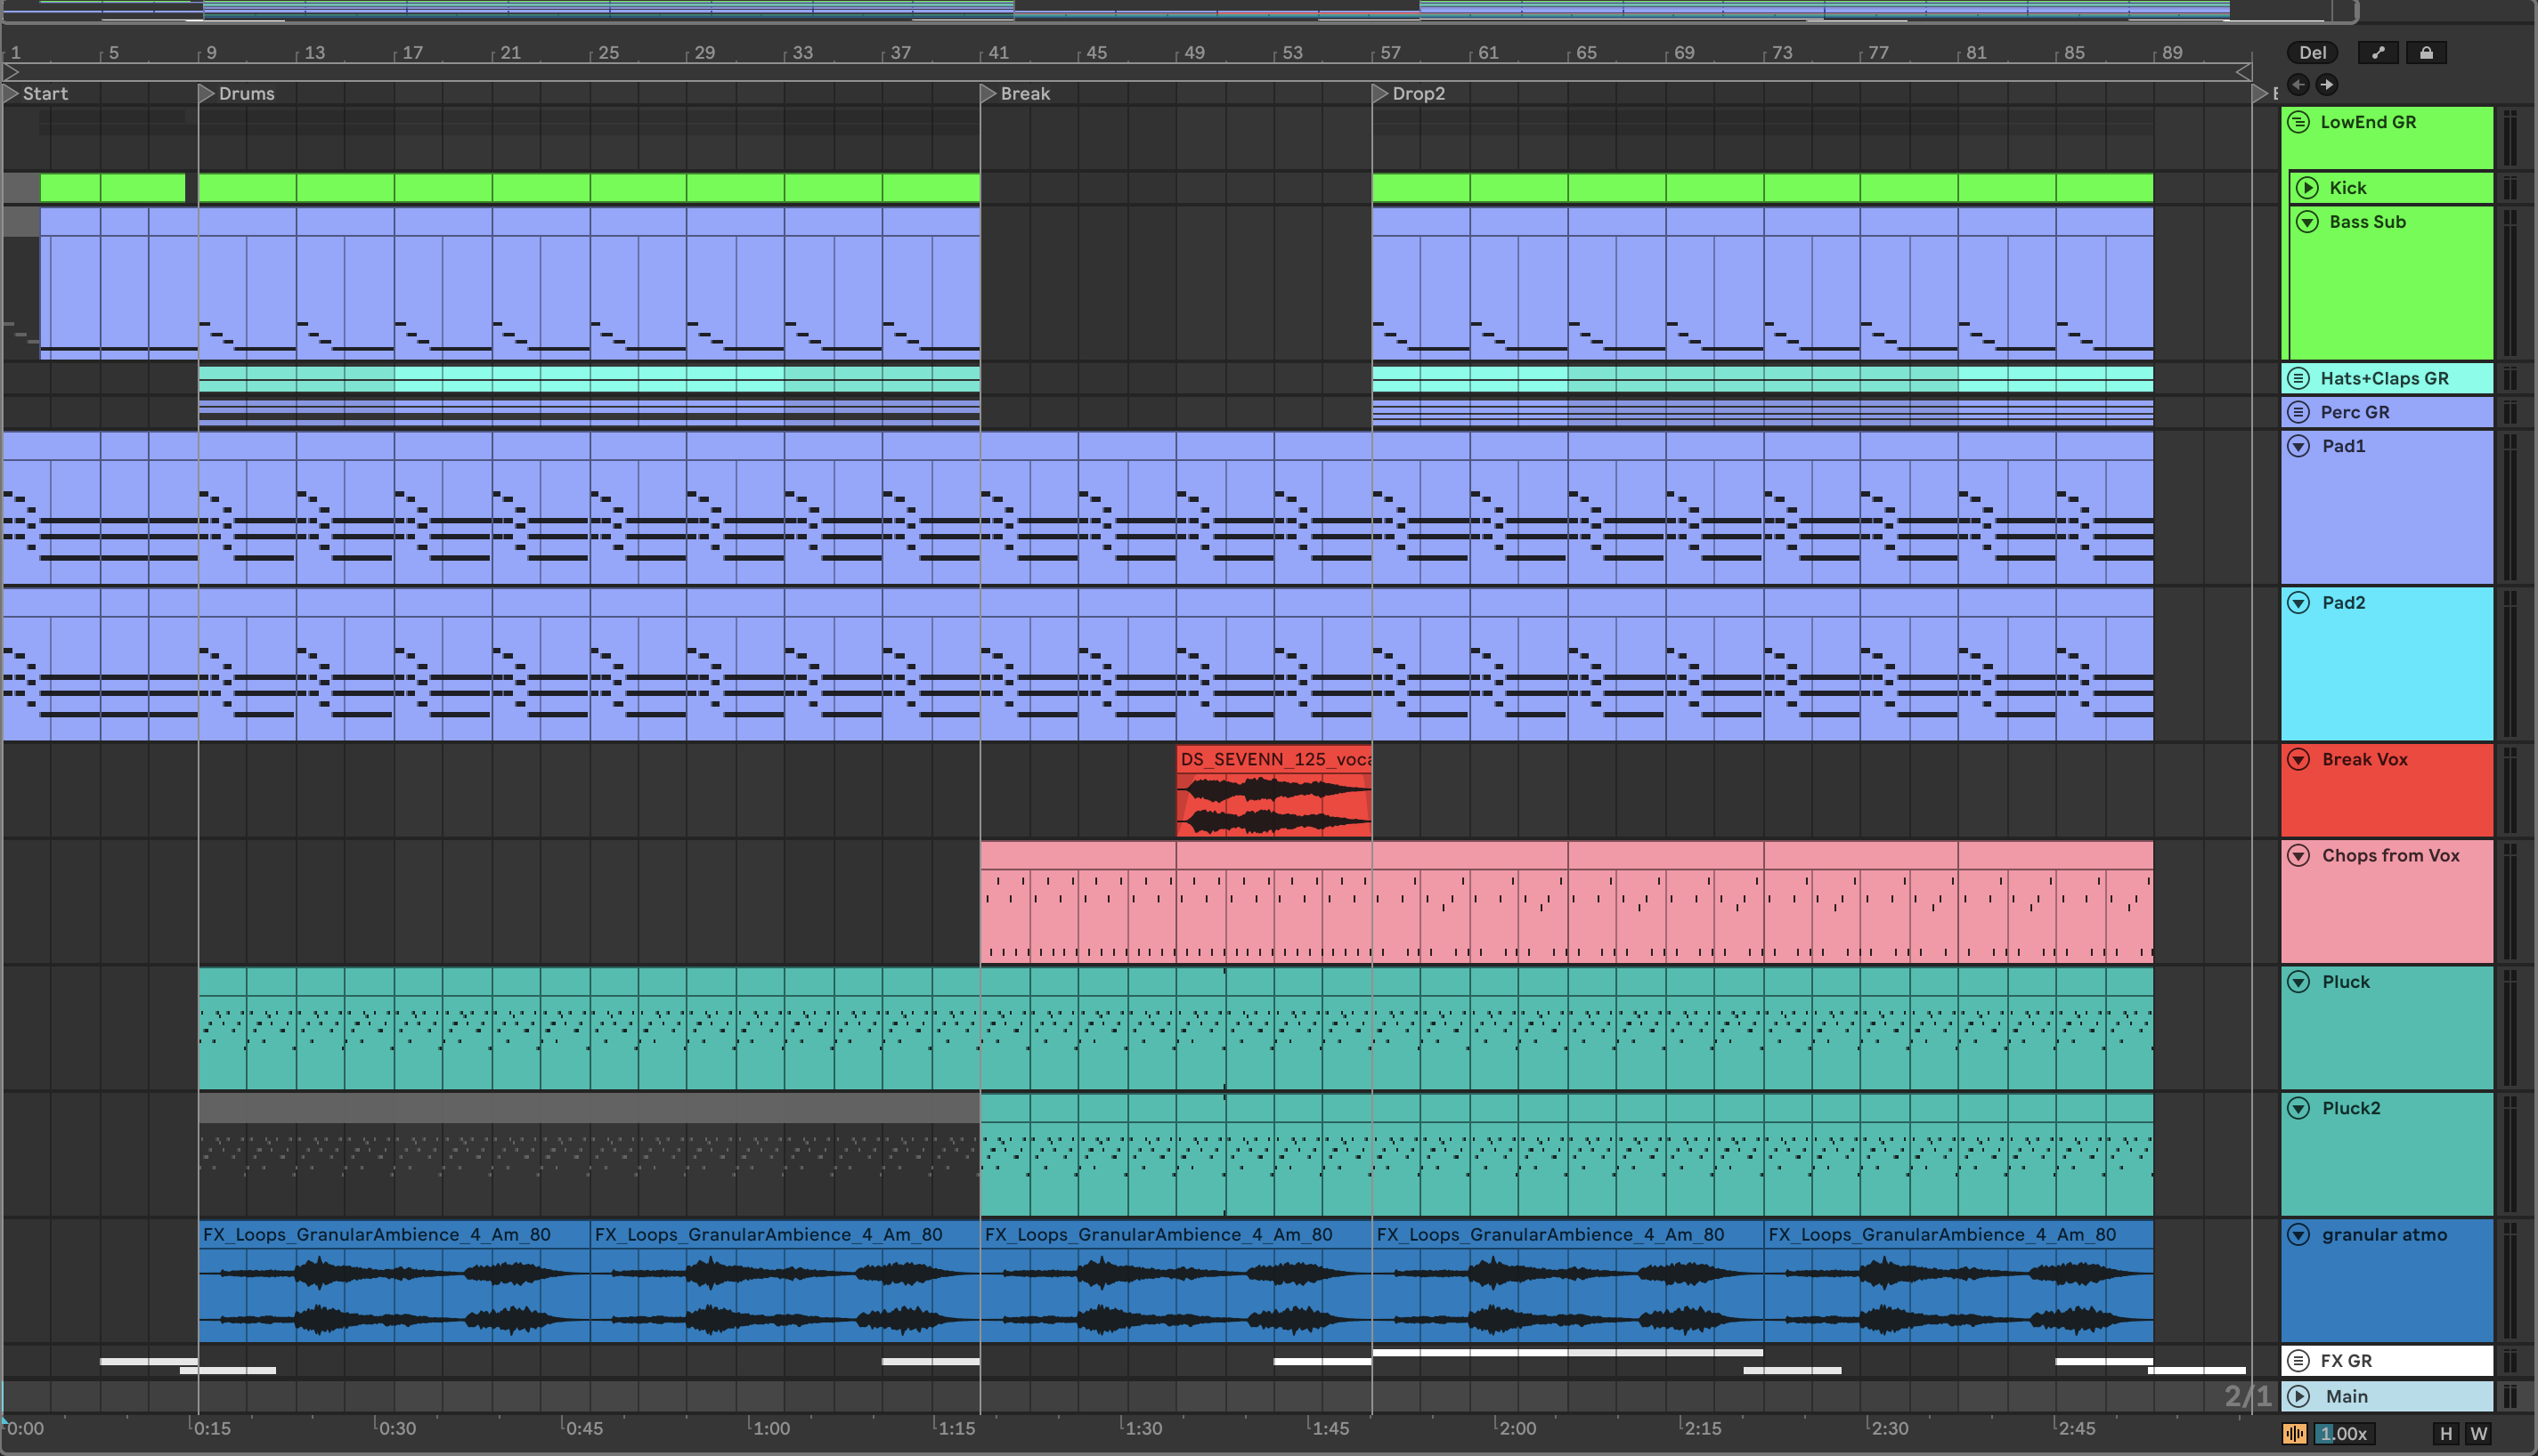2538x1456 pixels.
Task: Click the FX GR group fold icon
Action: [x=2299, y=1361]
